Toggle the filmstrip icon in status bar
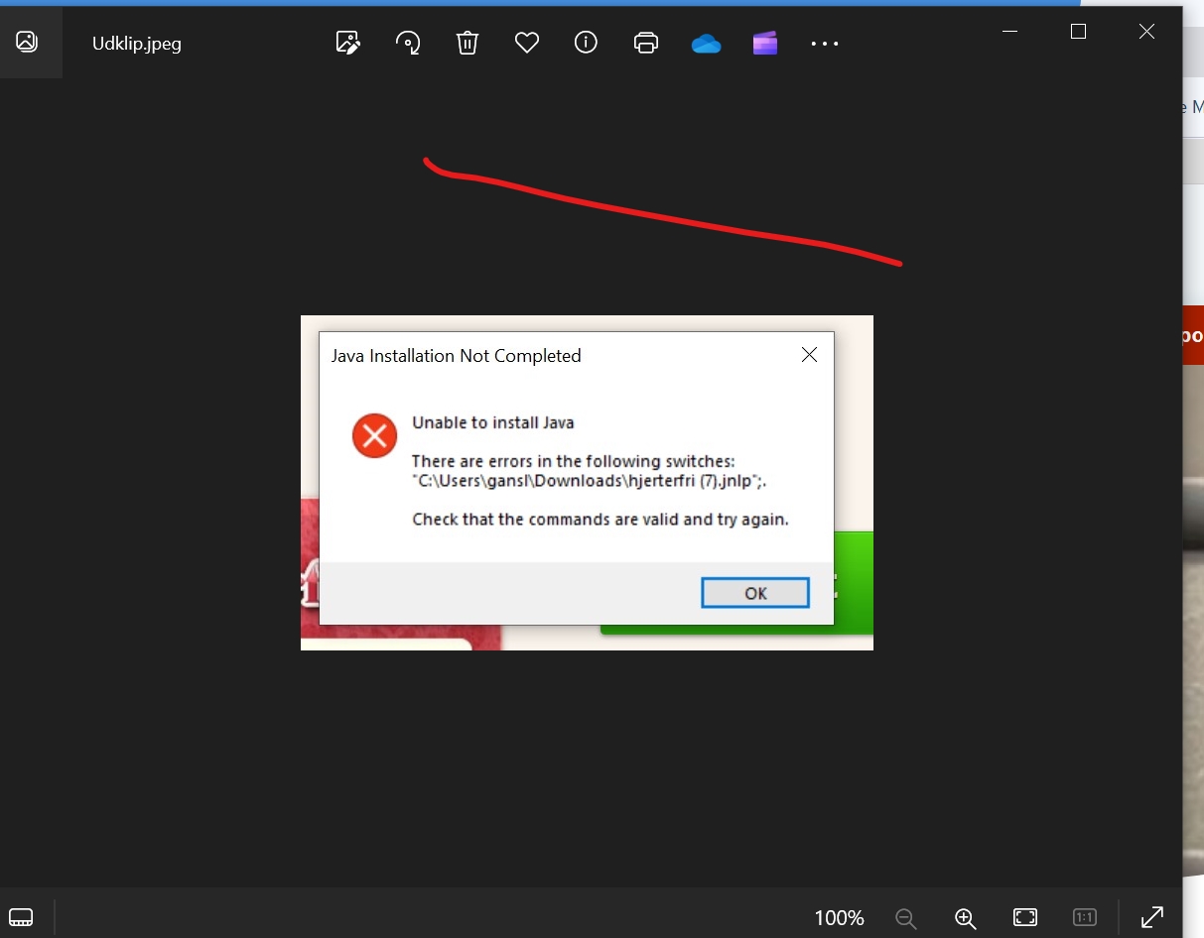Image resolution: width=1204 pixels, height=938 pixels. [21, 916]
